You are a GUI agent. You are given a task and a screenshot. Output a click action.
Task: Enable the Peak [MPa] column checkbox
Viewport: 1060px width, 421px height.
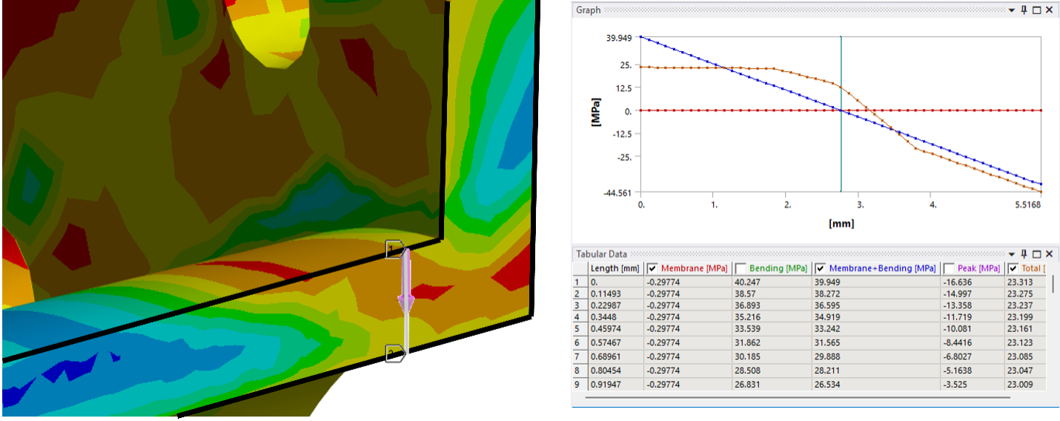pos(948,268)
